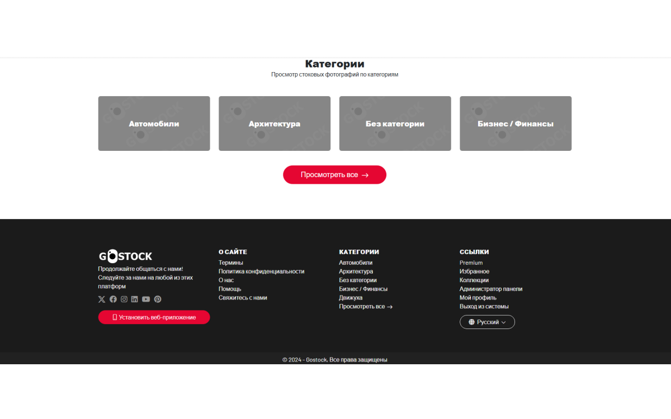Open the Instagram social icon
671x419 pixels.
(124, 299)
